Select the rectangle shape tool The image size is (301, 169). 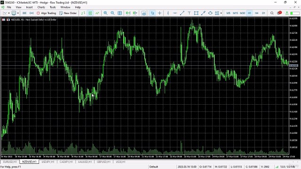point(196,13)
